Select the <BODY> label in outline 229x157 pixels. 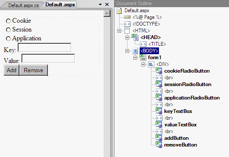pyautogui.click(x=149, y=51)
